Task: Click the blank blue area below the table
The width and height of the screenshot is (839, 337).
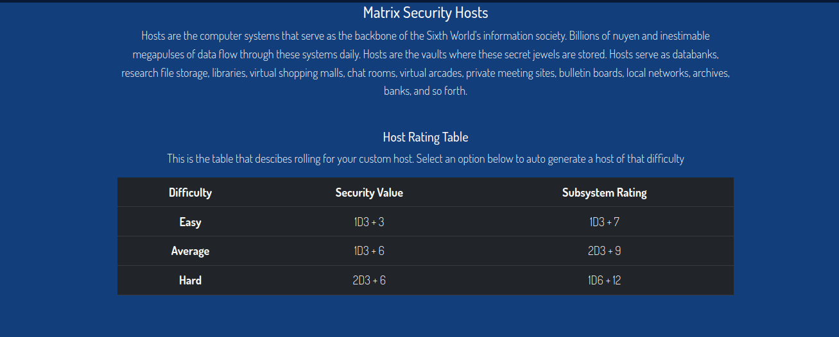Action: (x=425, y=317)
